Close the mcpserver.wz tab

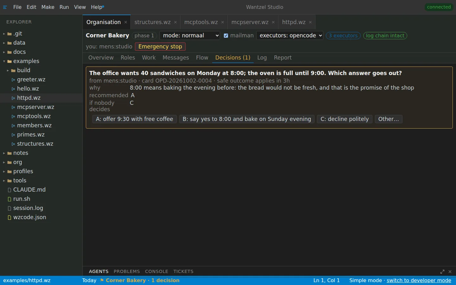273,22
